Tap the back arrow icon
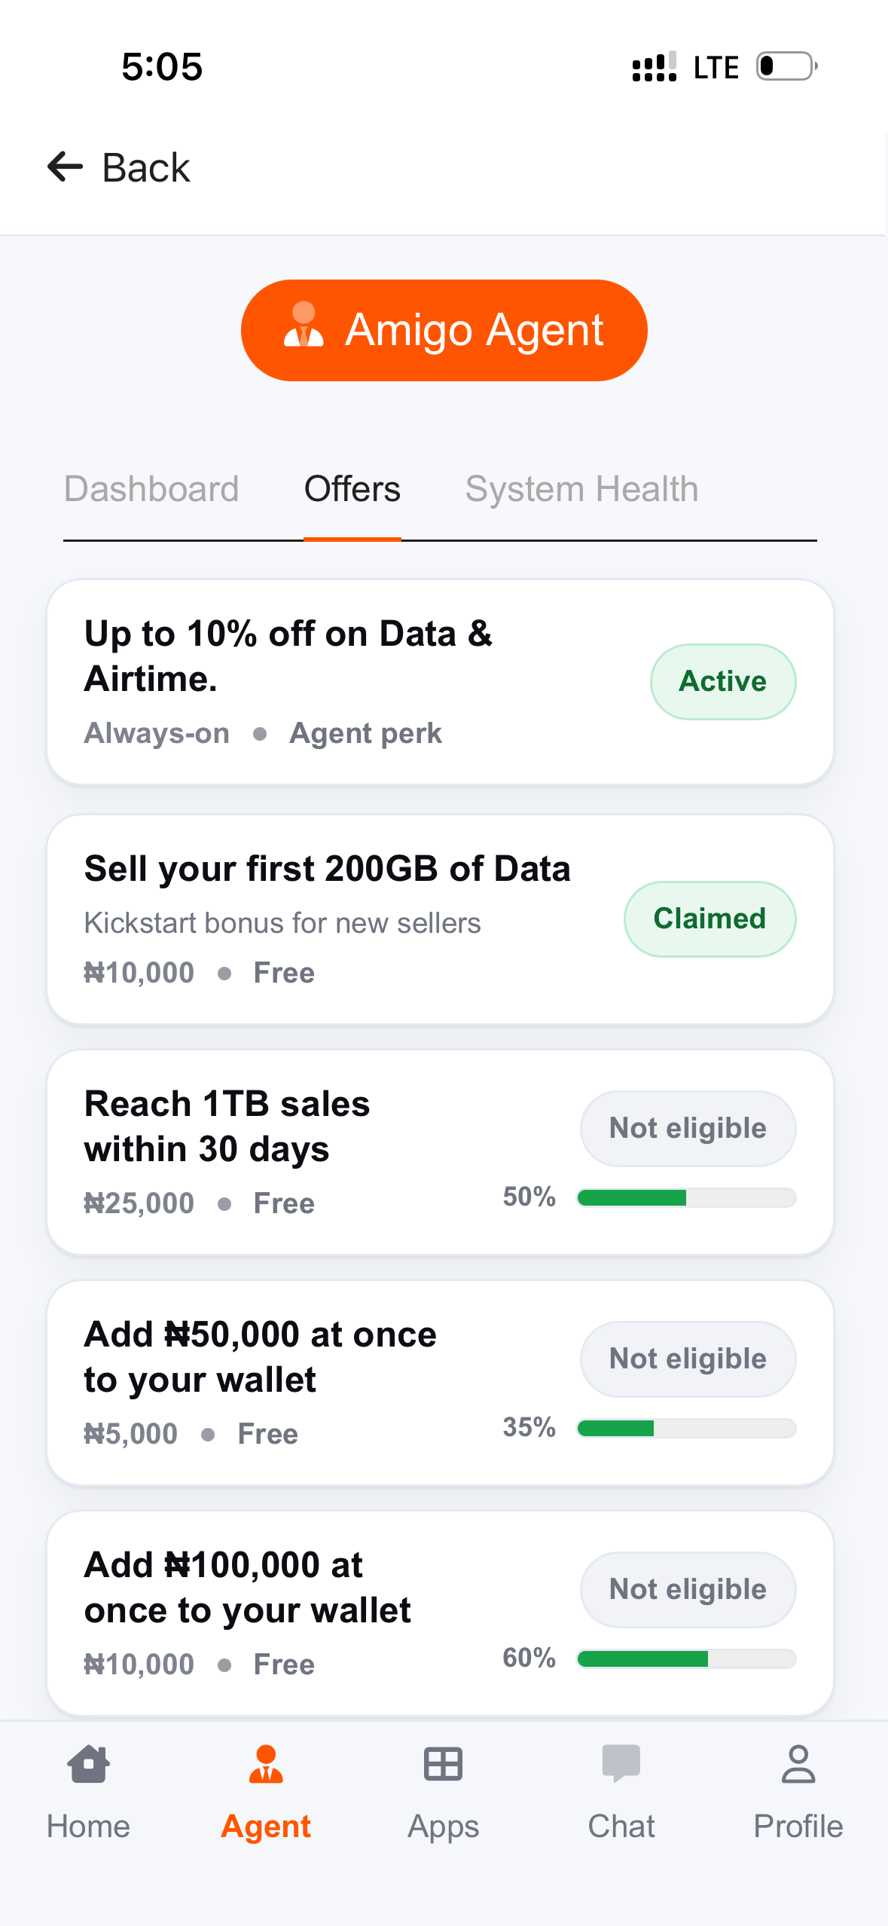 (66, 167)
